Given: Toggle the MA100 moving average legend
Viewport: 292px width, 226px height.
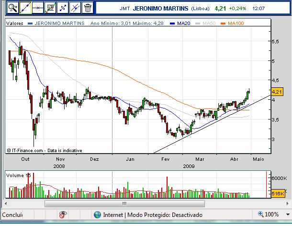Looking at the screenshot, I should [232, 24].
